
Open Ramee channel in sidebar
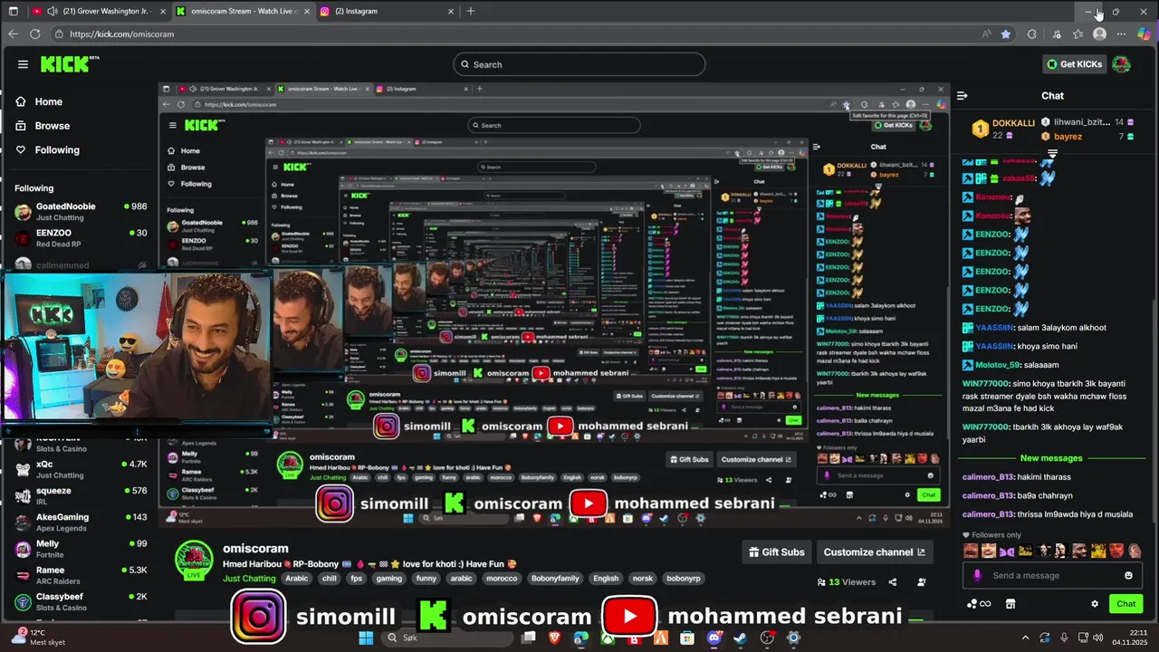pos(80,575)
